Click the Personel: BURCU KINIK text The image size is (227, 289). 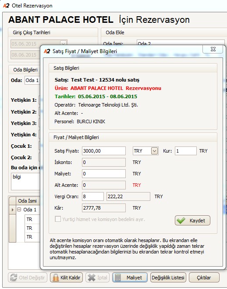pyautogui.click(x=80, y=121)
